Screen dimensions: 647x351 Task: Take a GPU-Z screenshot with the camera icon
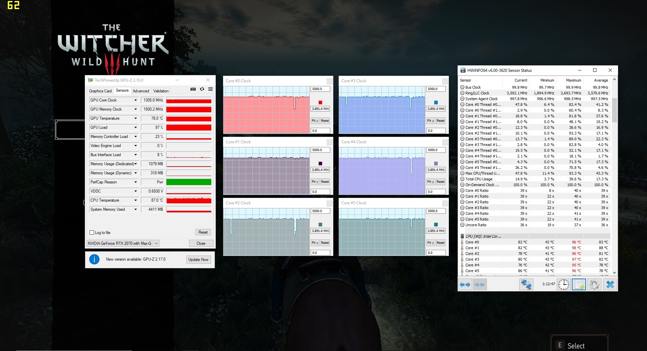[x=193, y=89]
